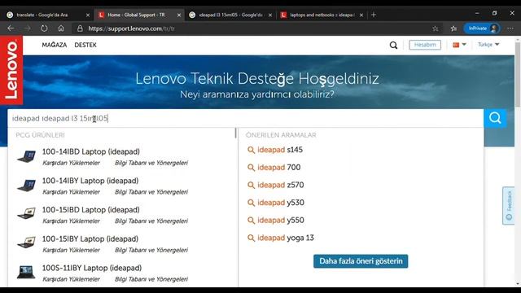Screen dimensions: 521x293
Task: Go to browser home icon
Action: tap(61, 28)
